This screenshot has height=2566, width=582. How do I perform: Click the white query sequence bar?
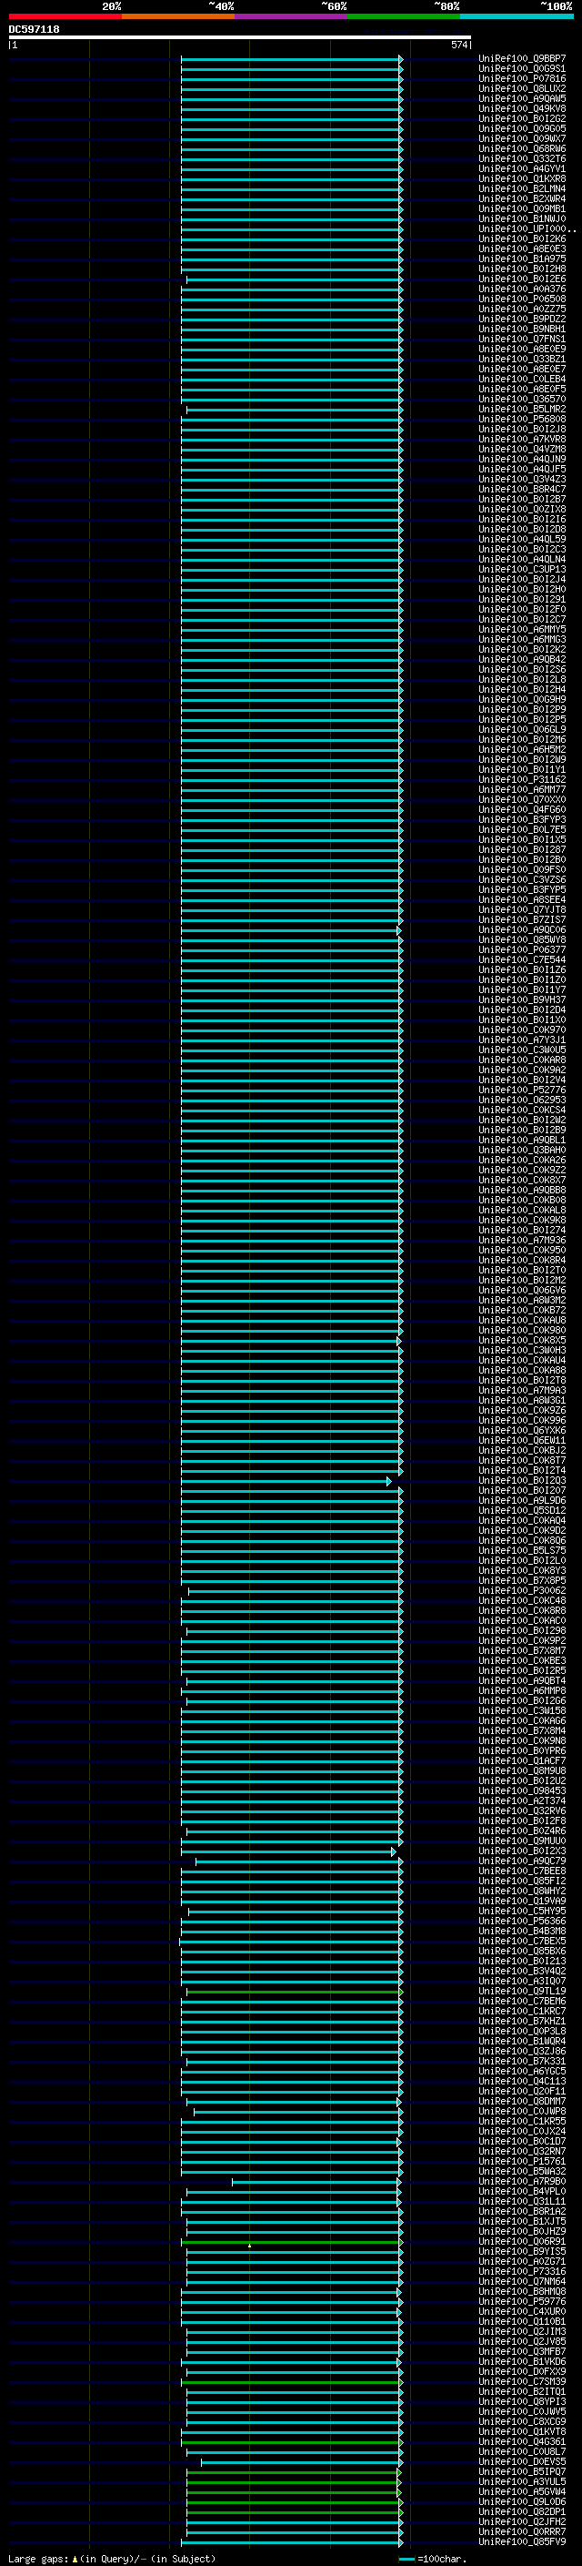(240, 38)
